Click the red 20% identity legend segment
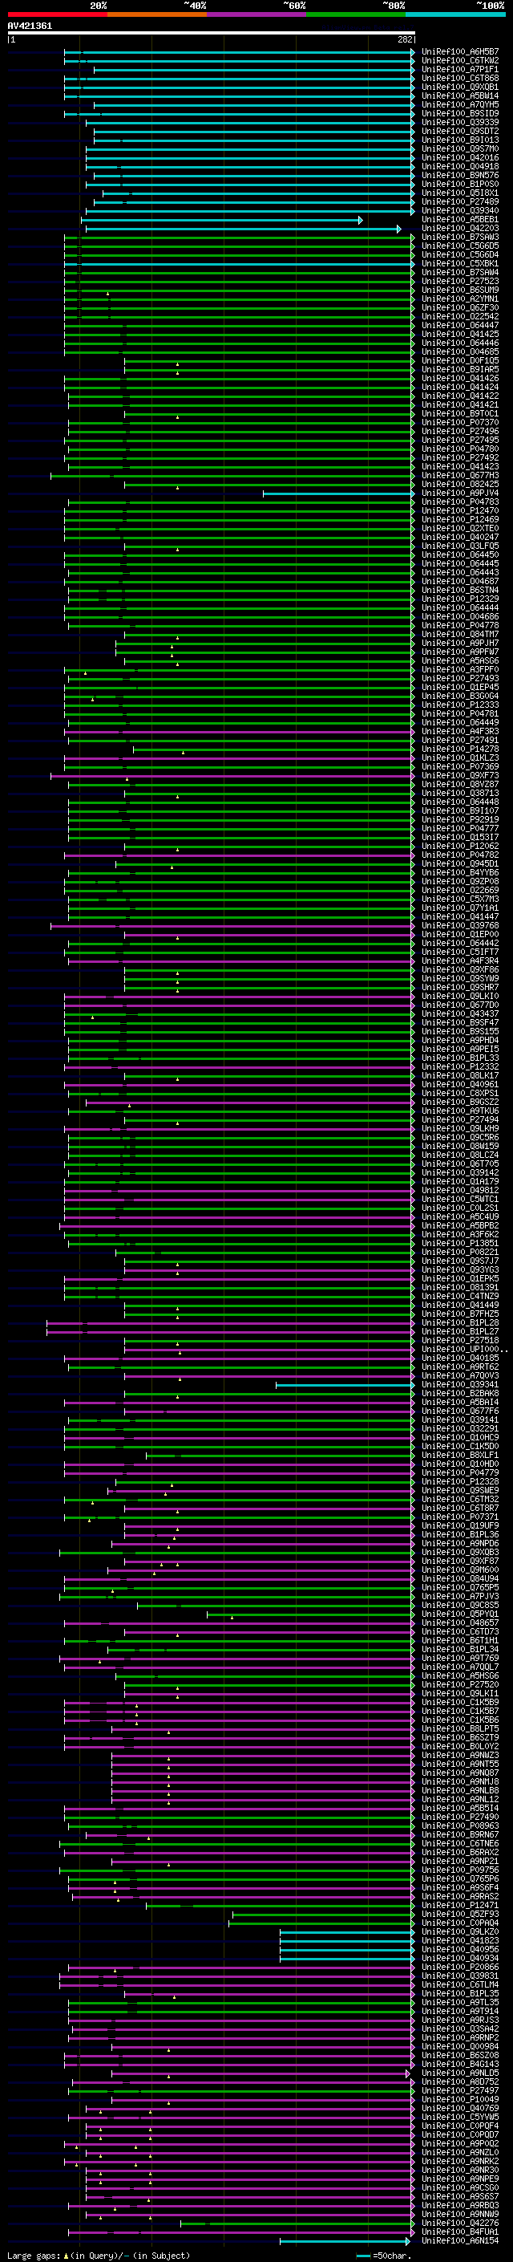This screenshot has width=513, height=2262. [x=57, y=14]
